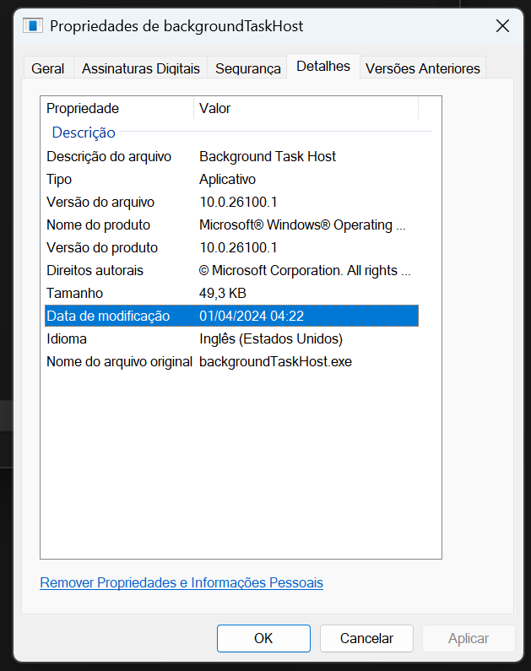This screenshot has height=671, width=531.
Task: Select the Descrição do arquivo row label
Action: click(x=109, y=157)
